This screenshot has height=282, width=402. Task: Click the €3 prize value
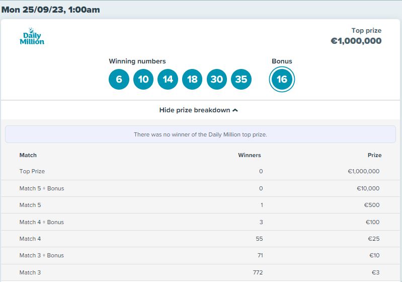pos(376,272)
